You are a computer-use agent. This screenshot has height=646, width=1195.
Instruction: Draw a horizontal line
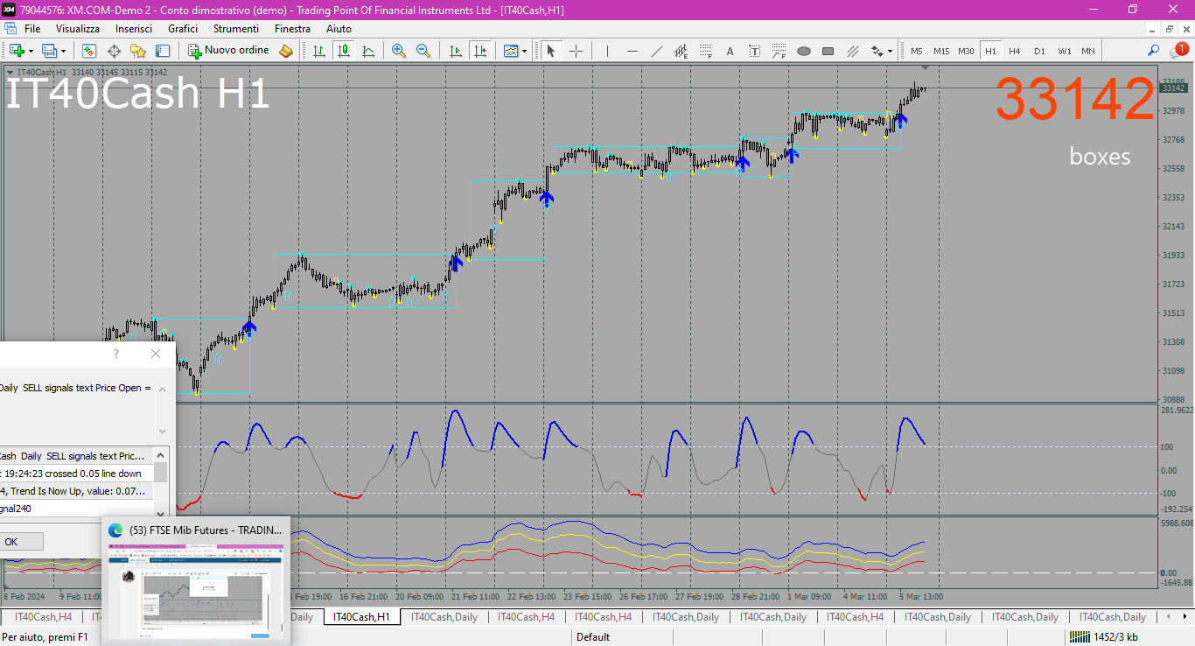(632, 51)
